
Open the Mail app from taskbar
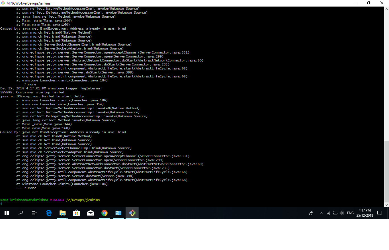click(90, 213)
